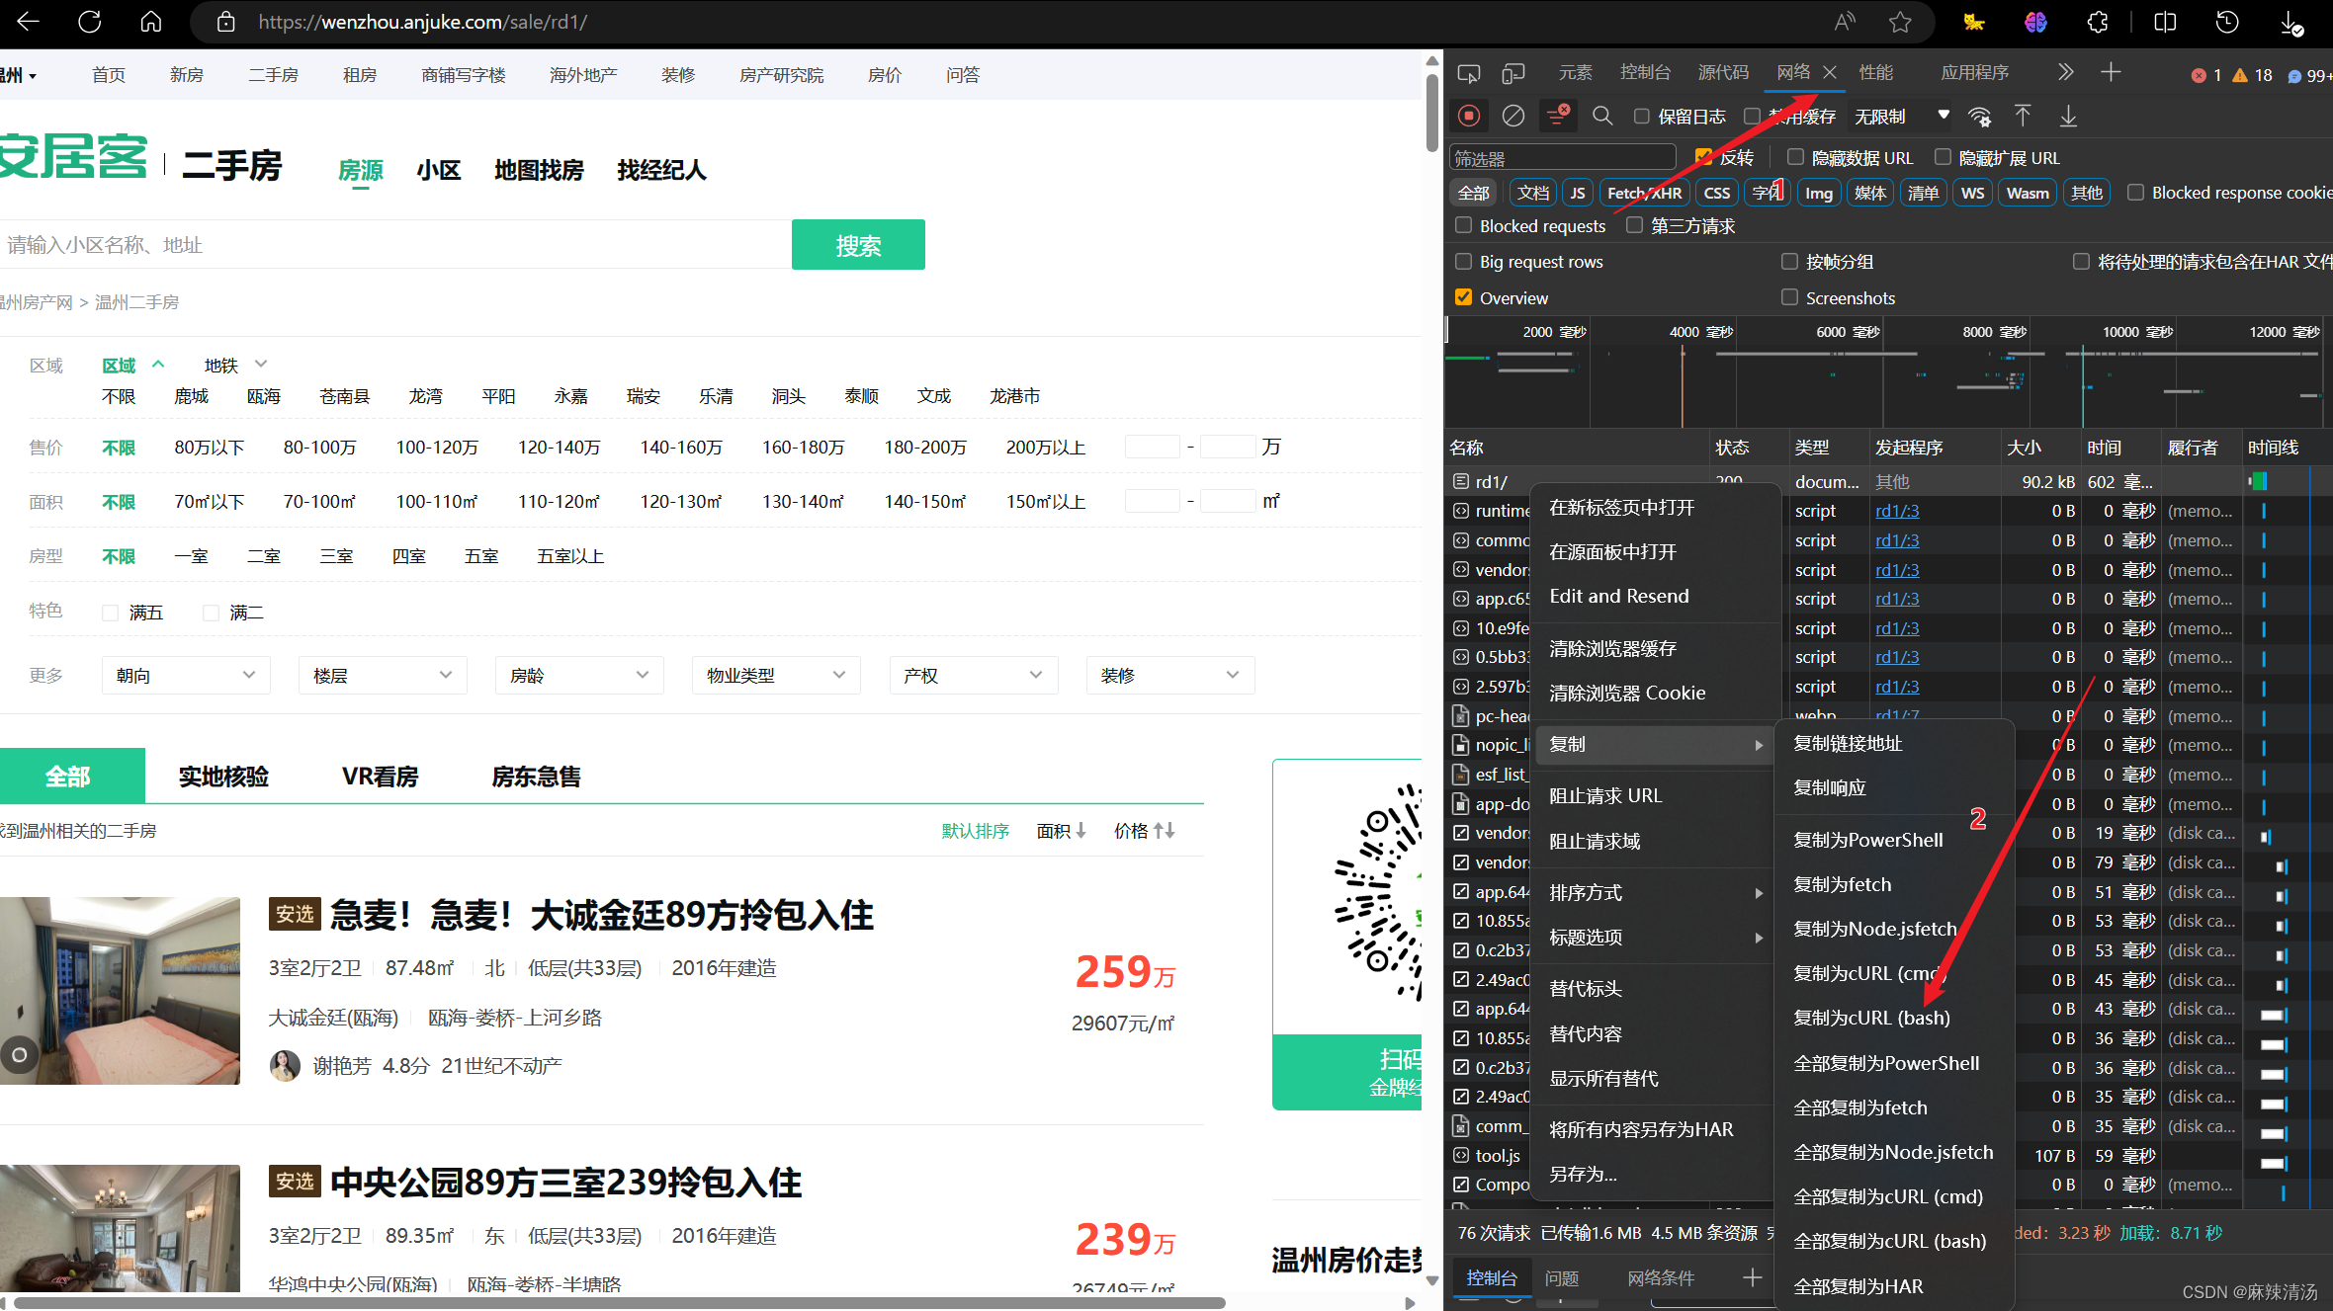Image resolution: width=2333 pixels, height=1311 pixels.
Task: Click the green 搜索 button
Action: pos(858,244)
